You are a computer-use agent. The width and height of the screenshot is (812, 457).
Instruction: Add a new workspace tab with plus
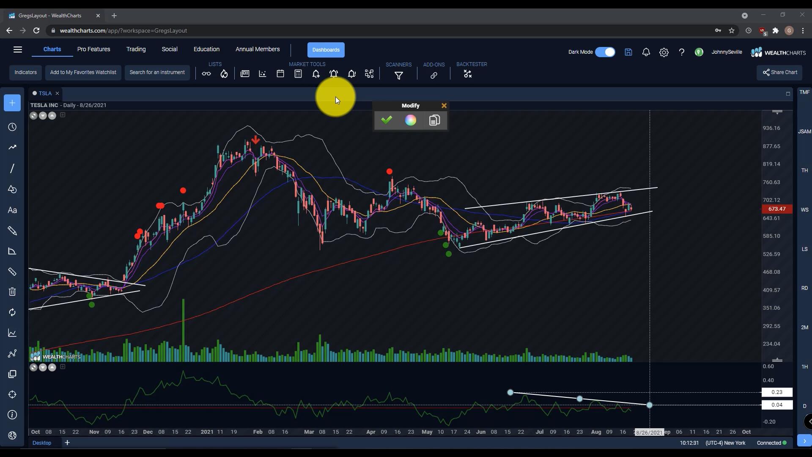pos(67,443)
